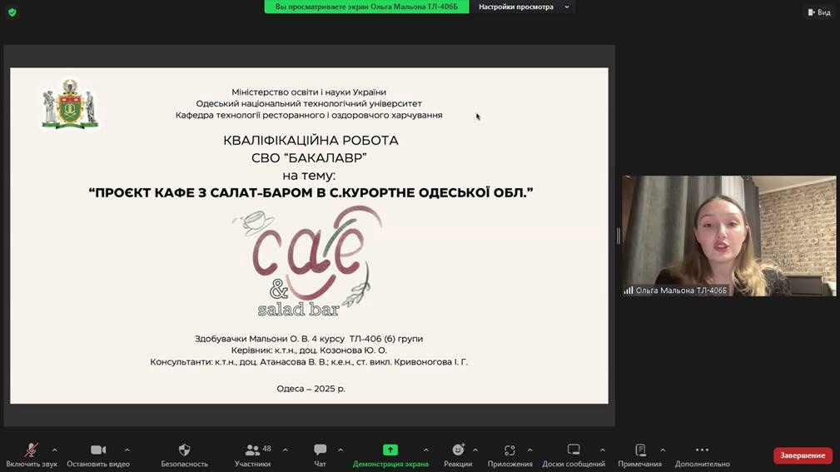
Task: Open Реакции reactions menu
Action: (458, 455)
